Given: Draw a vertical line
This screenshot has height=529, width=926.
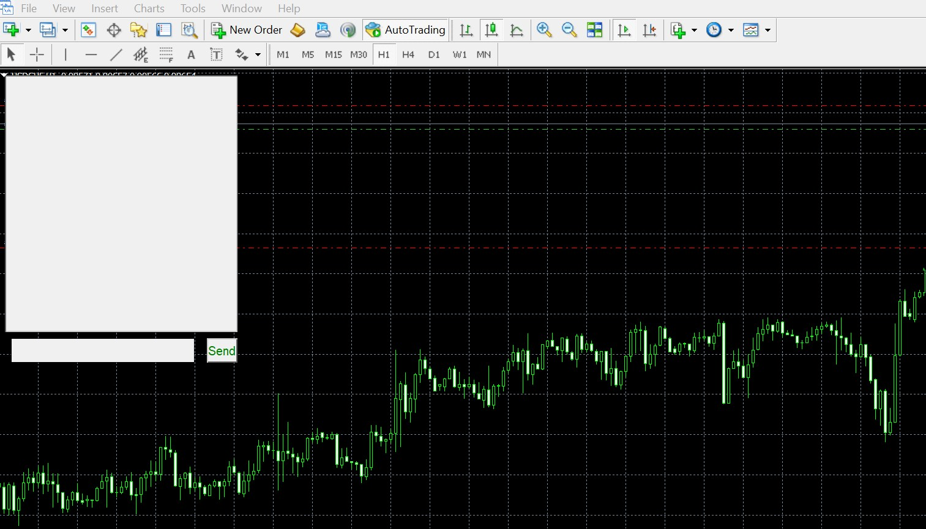Looking at the screenshot, I should [x=65, y=54].
